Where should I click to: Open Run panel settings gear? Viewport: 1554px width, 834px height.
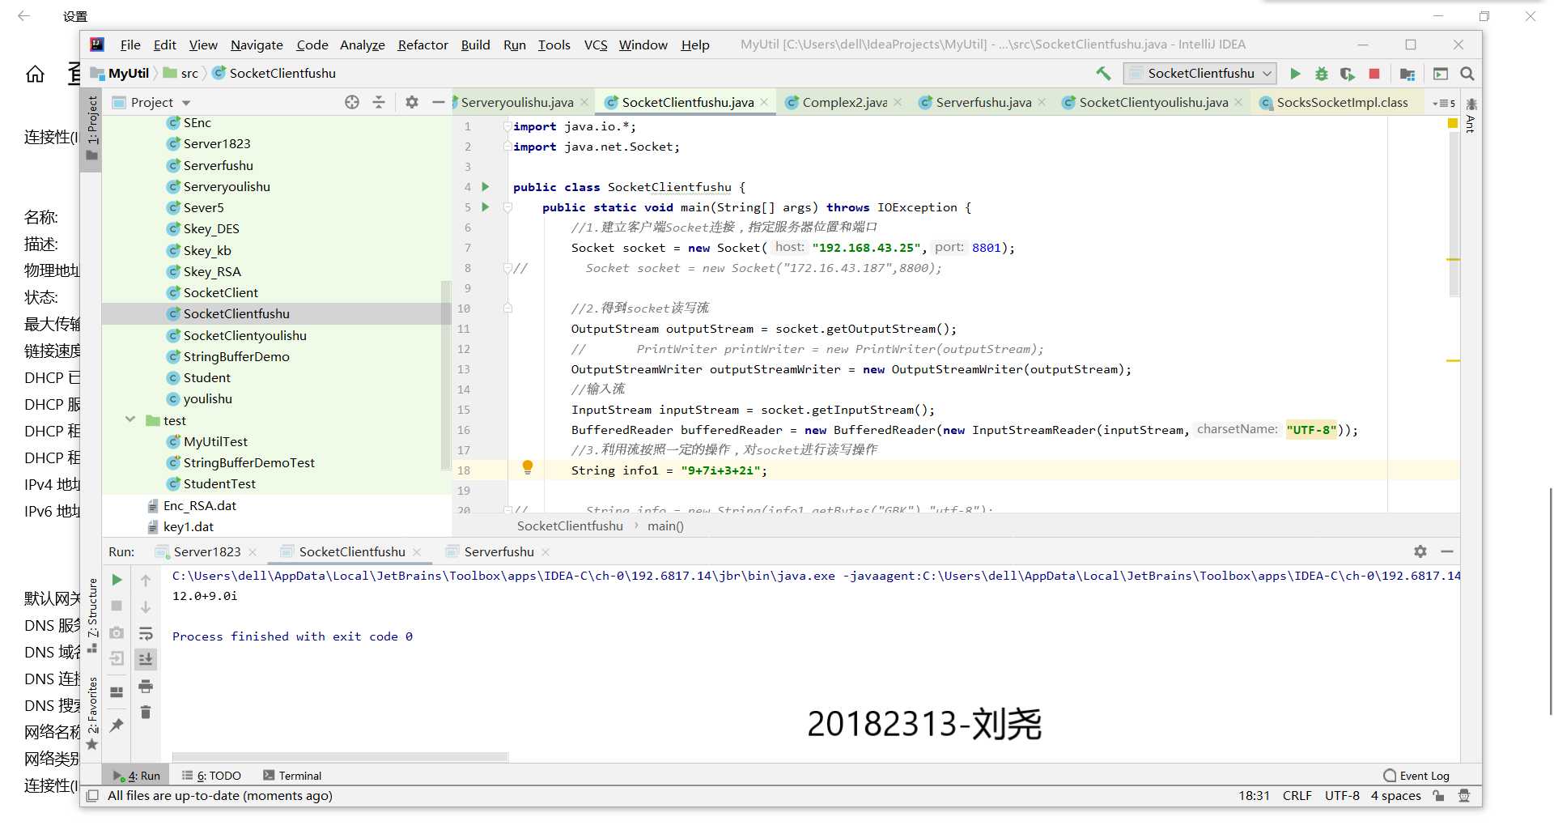click(1420, 551)
